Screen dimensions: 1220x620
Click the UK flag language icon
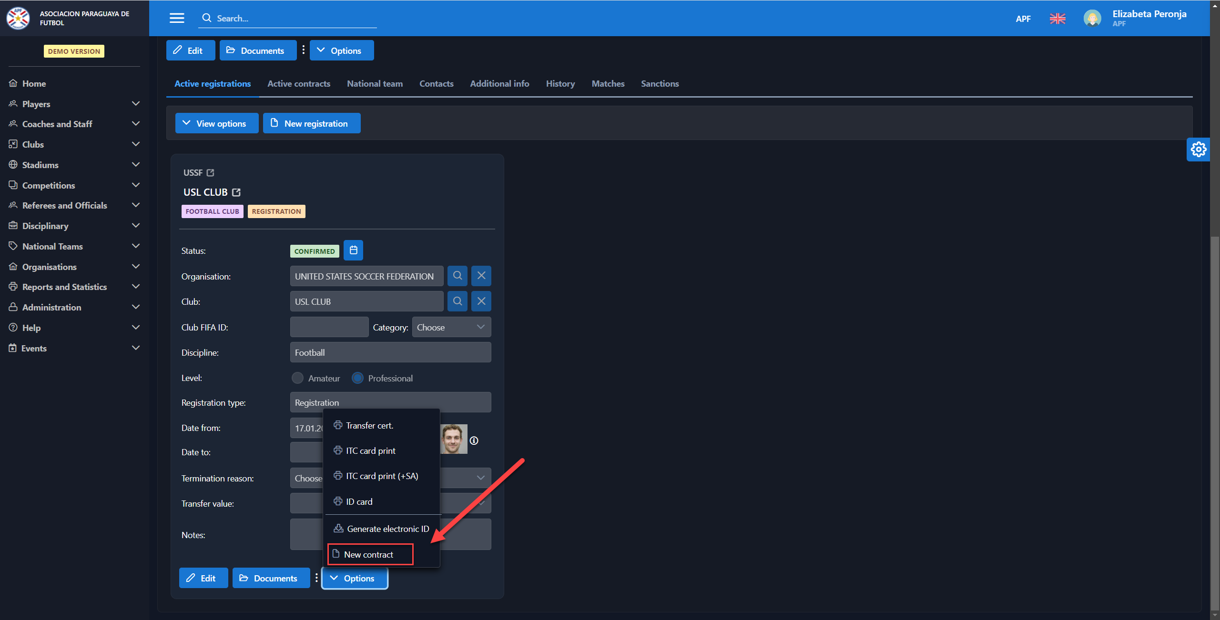[1057, 19]
